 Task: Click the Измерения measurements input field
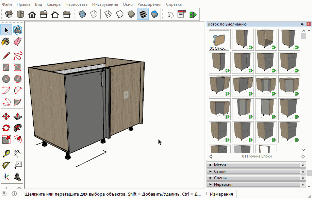tap(270, 194)
